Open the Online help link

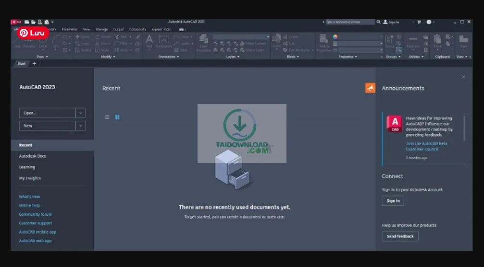click(29, 206)
